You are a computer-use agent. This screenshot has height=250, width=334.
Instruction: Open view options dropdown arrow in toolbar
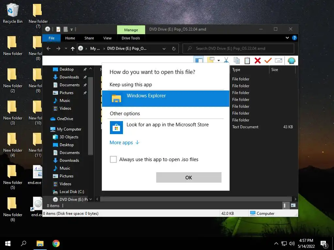(x=219, y=61)
